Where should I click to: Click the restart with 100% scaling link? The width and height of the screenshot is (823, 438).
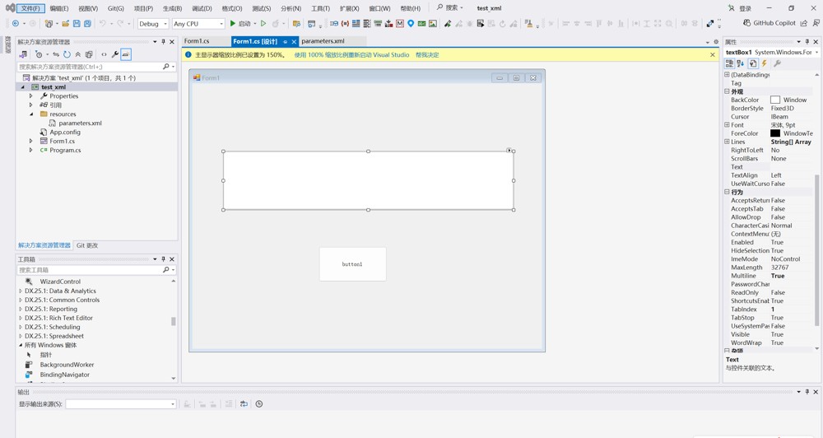point(351,54)
